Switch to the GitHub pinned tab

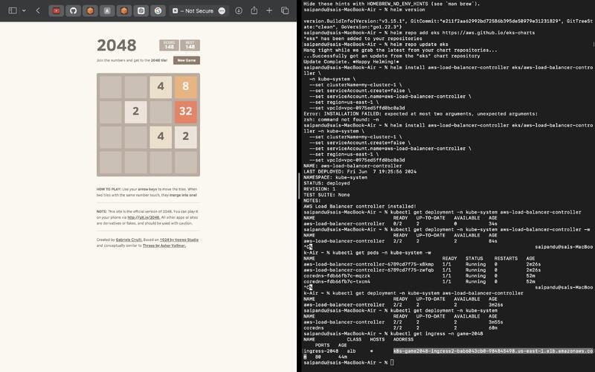point(73,10)
